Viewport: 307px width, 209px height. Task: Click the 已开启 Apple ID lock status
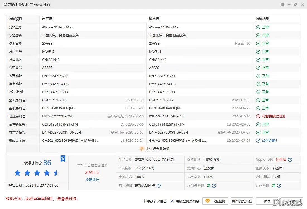coord(281,160)
